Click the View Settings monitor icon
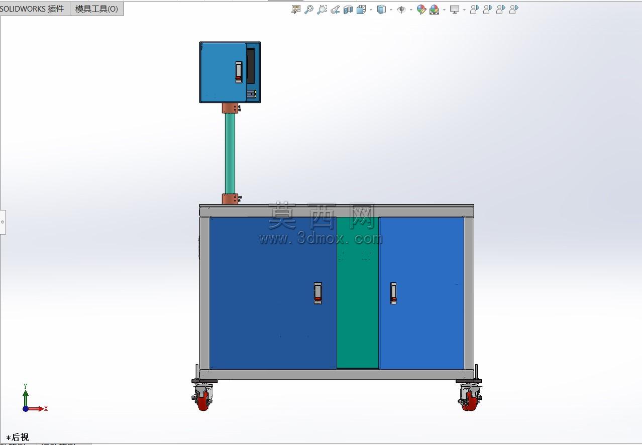This screenshot has width=642, height=445. click(x=455, y=9)
